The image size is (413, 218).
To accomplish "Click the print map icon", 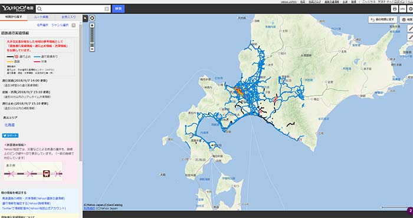I will [x=394, y=9].
